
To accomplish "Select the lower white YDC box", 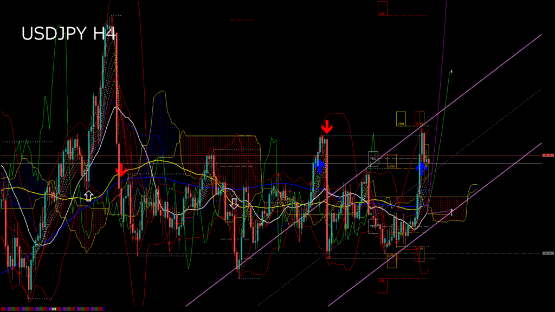I will [373, 225].
